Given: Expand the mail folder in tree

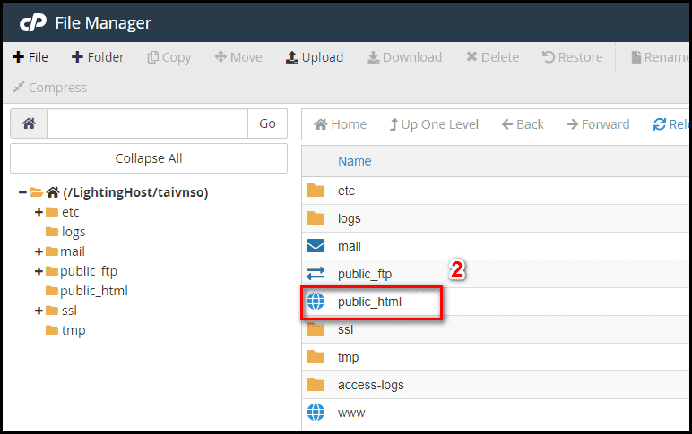Looking at the screenshot, I should (x=39, y=251).
